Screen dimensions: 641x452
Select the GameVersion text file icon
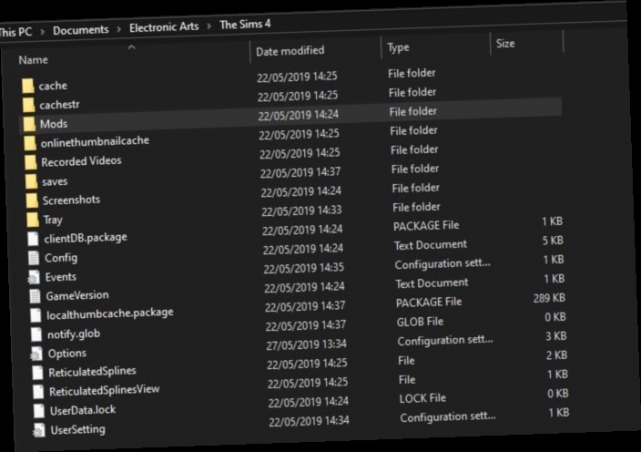[36, 296]
